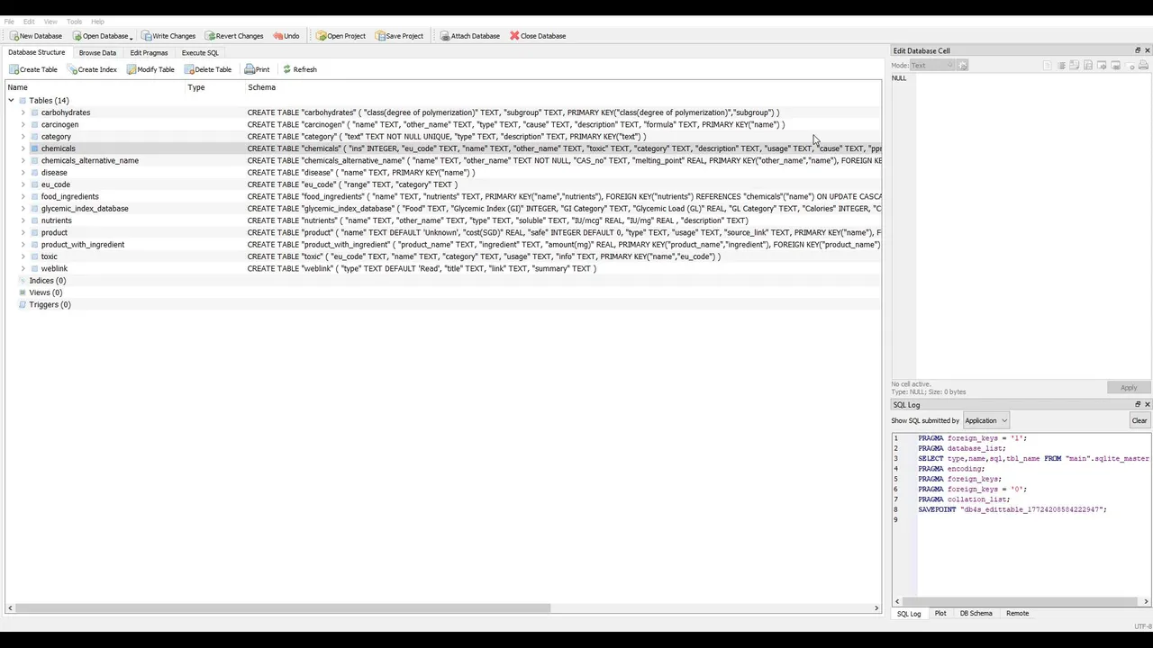Click the Name column header

(x=95, y=87)
